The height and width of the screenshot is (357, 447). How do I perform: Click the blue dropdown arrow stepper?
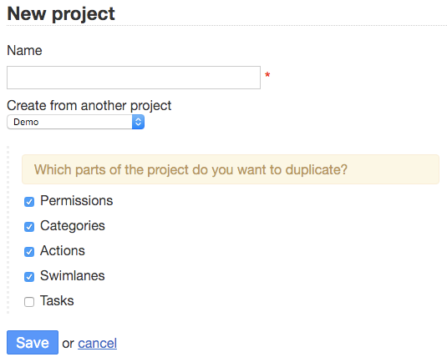coord(138,122)
